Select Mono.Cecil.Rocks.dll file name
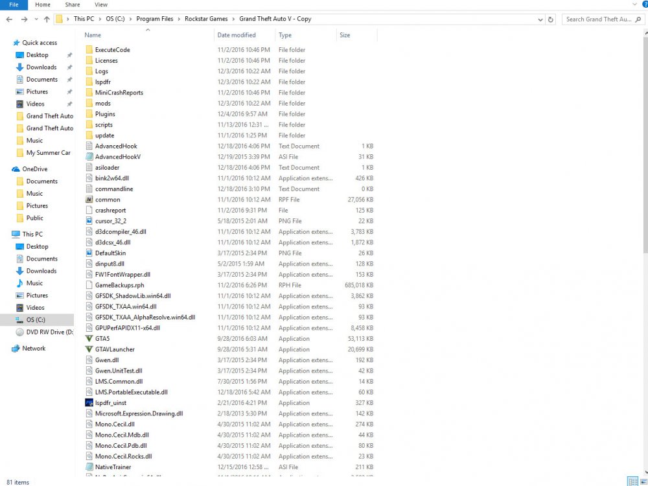Image resolution: width=648 pixels, height=486 pixels. (x=124, y=456)
